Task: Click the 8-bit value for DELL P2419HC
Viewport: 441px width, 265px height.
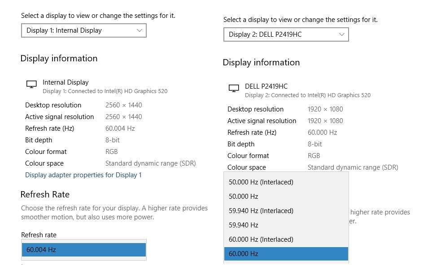Action: pos(315,144)
